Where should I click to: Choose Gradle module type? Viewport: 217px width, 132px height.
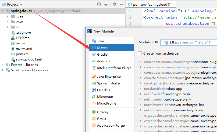pyautogui.click(x=112, y=55)
